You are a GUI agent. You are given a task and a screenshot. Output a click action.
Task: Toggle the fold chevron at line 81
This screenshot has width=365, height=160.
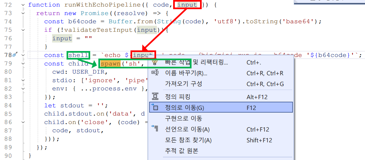click(x=23, y=80)
